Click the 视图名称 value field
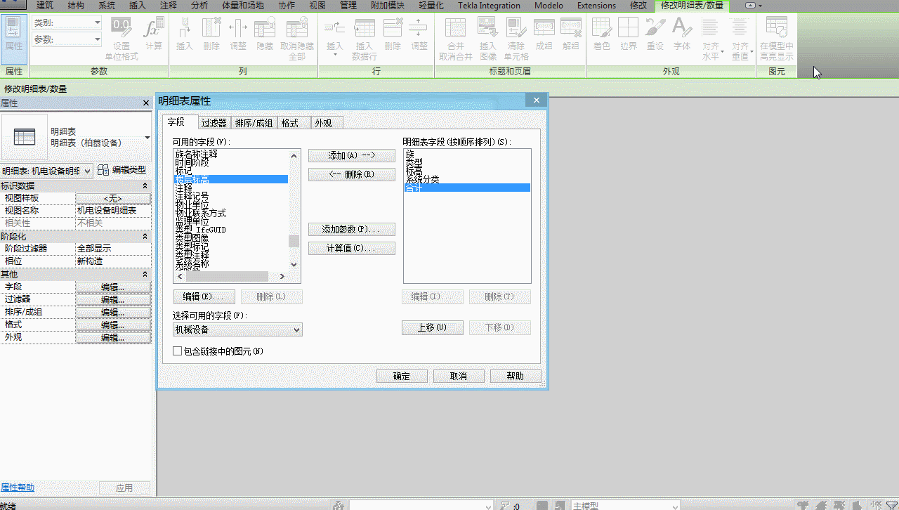 [113, 210]
